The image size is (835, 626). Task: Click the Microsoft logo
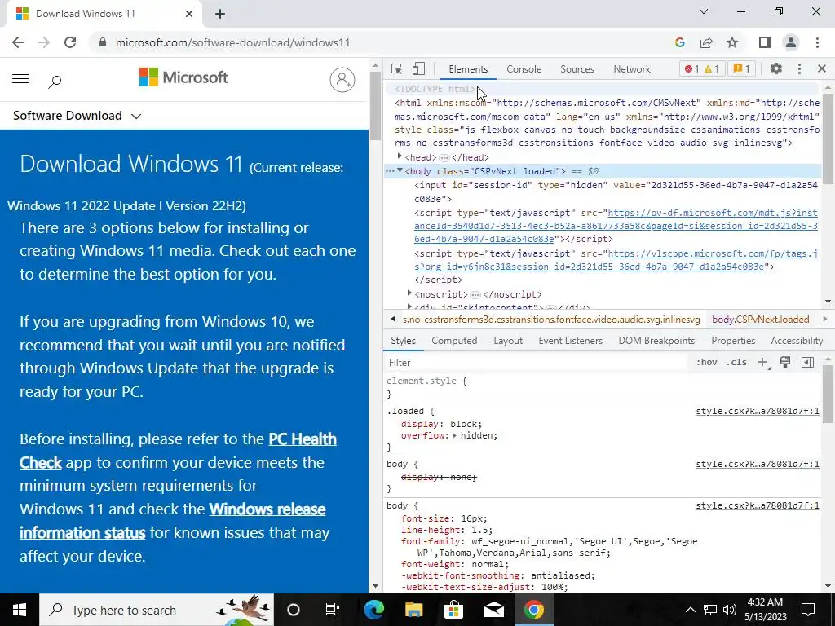point(183,77)
